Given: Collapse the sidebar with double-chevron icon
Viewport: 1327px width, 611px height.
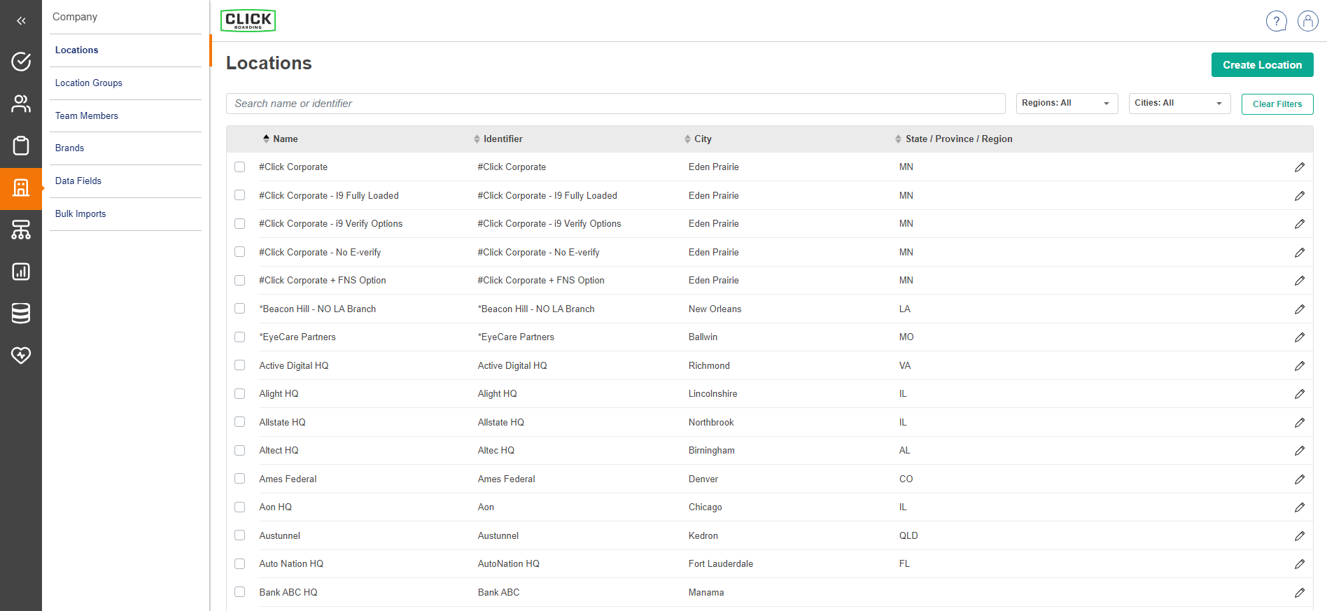Looking at the screenshot, I should coord(21,21).
